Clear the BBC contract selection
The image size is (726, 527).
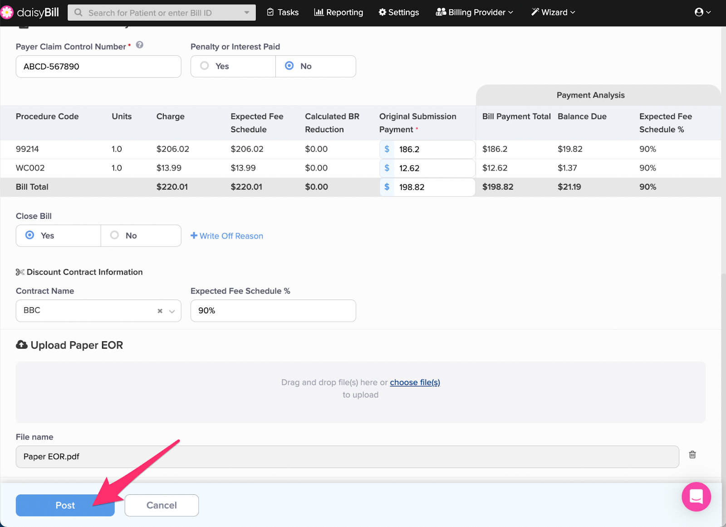160,311
